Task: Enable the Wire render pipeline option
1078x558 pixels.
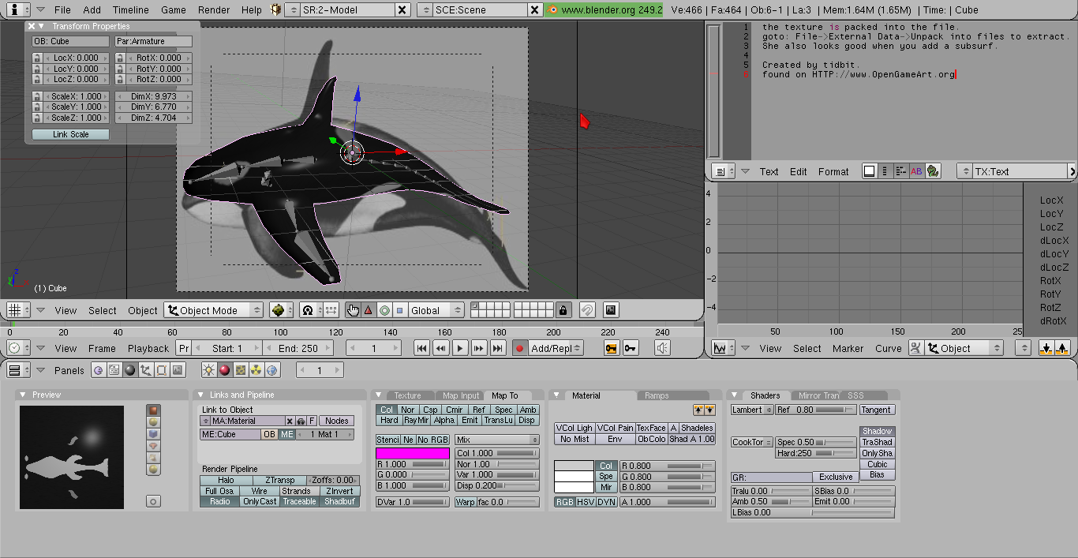Action: pyautogui.click(x=259, y=491)
